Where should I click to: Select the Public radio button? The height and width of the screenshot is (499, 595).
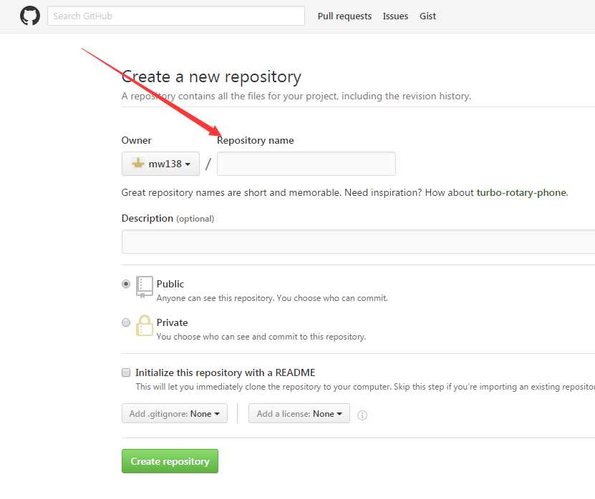click(x=126, y=284)
